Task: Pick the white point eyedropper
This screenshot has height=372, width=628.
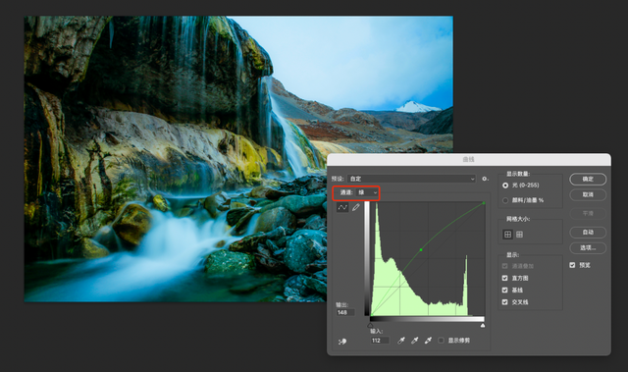Action: (x=428, y=341)
